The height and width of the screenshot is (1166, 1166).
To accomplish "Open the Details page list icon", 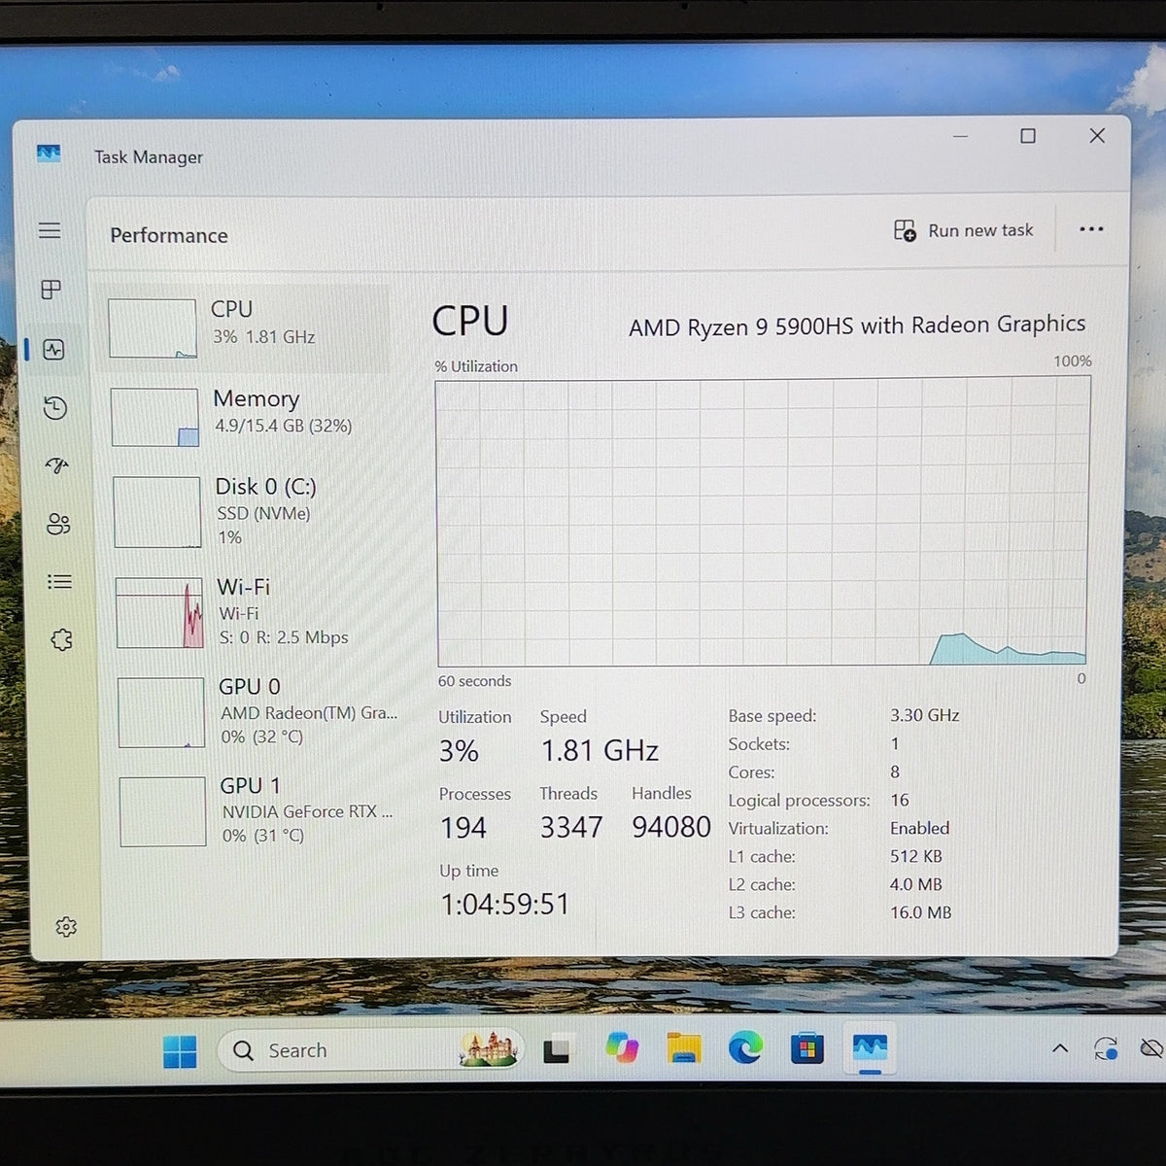I will pyautogui.click(x=59, y=582).
